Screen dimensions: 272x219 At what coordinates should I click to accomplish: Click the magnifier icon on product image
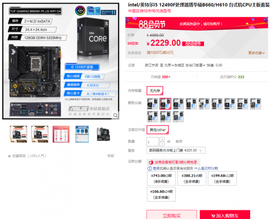coord(115,115)
